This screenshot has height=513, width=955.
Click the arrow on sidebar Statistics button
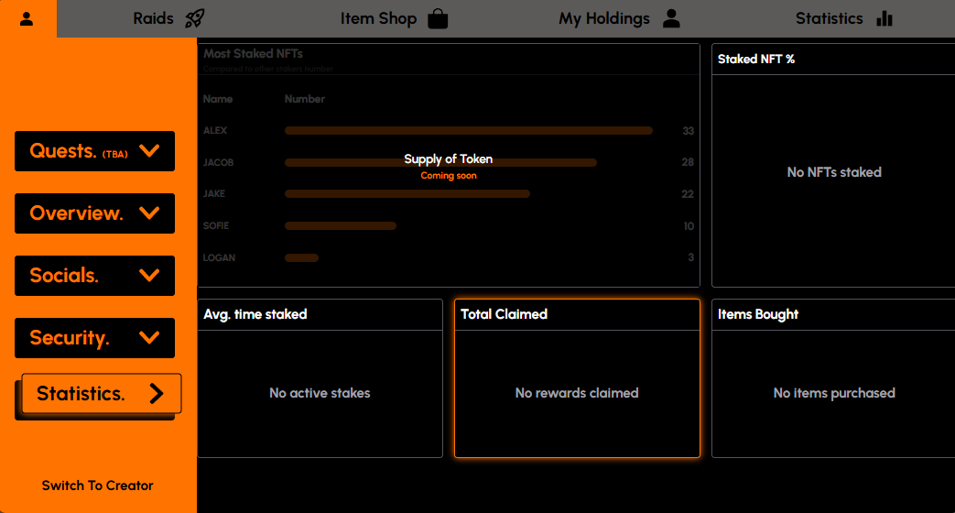pos(157,394)
